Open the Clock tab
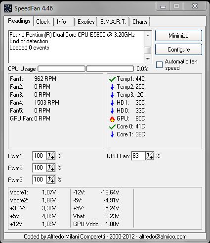The height and width of the screenshot is (243, 210). point(43,22)
